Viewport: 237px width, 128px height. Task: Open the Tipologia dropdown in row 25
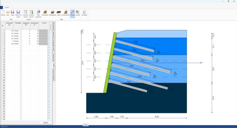click(x=21, y=93)
